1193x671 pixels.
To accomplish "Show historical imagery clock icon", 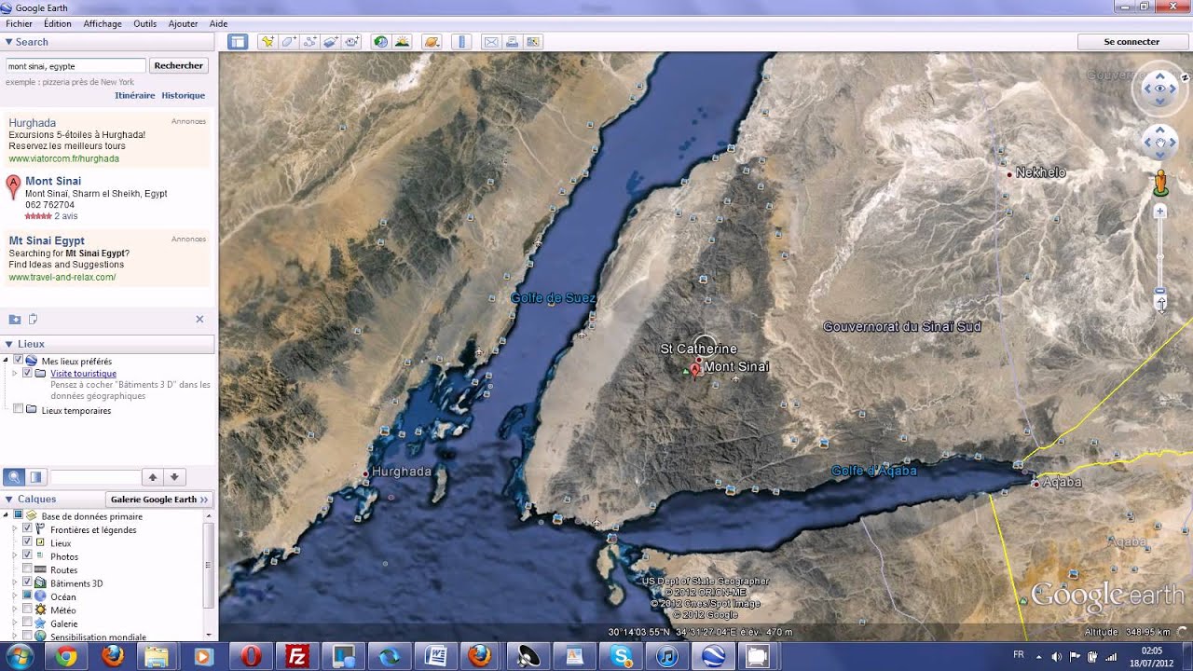I will coord(380,42).
